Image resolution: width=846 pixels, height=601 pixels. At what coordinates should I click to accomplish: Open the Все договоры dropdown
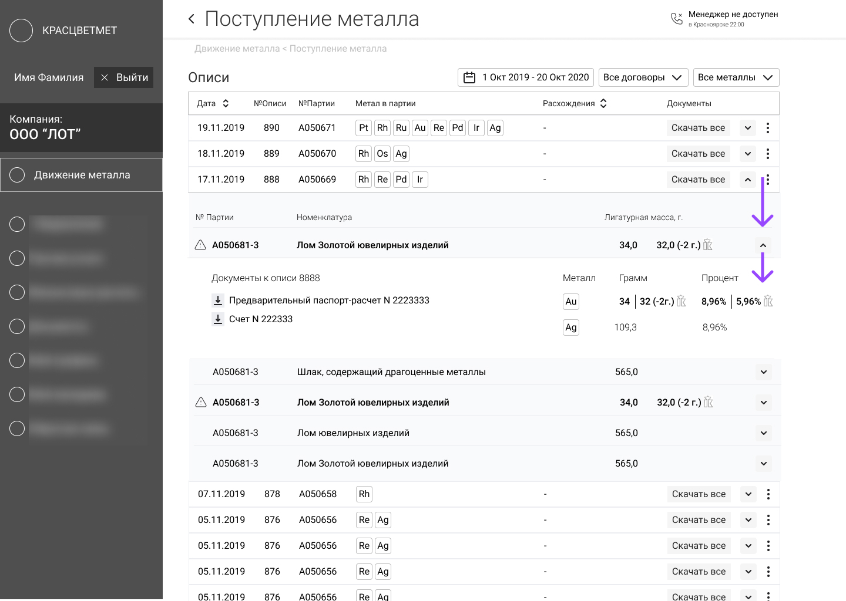click(643, 77)
